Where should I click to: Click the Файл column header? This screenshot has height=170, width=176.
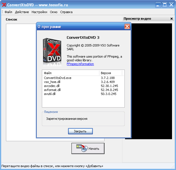(x=71, y=73)
